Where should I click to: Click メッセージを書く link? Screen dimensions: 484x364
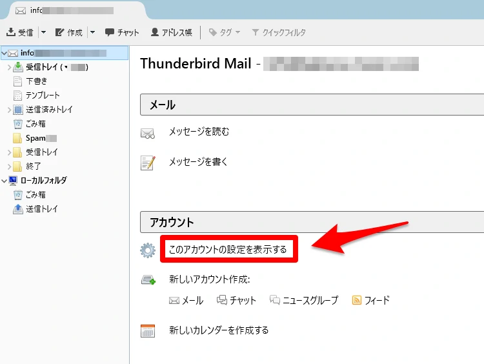click(x=198, y=162)
